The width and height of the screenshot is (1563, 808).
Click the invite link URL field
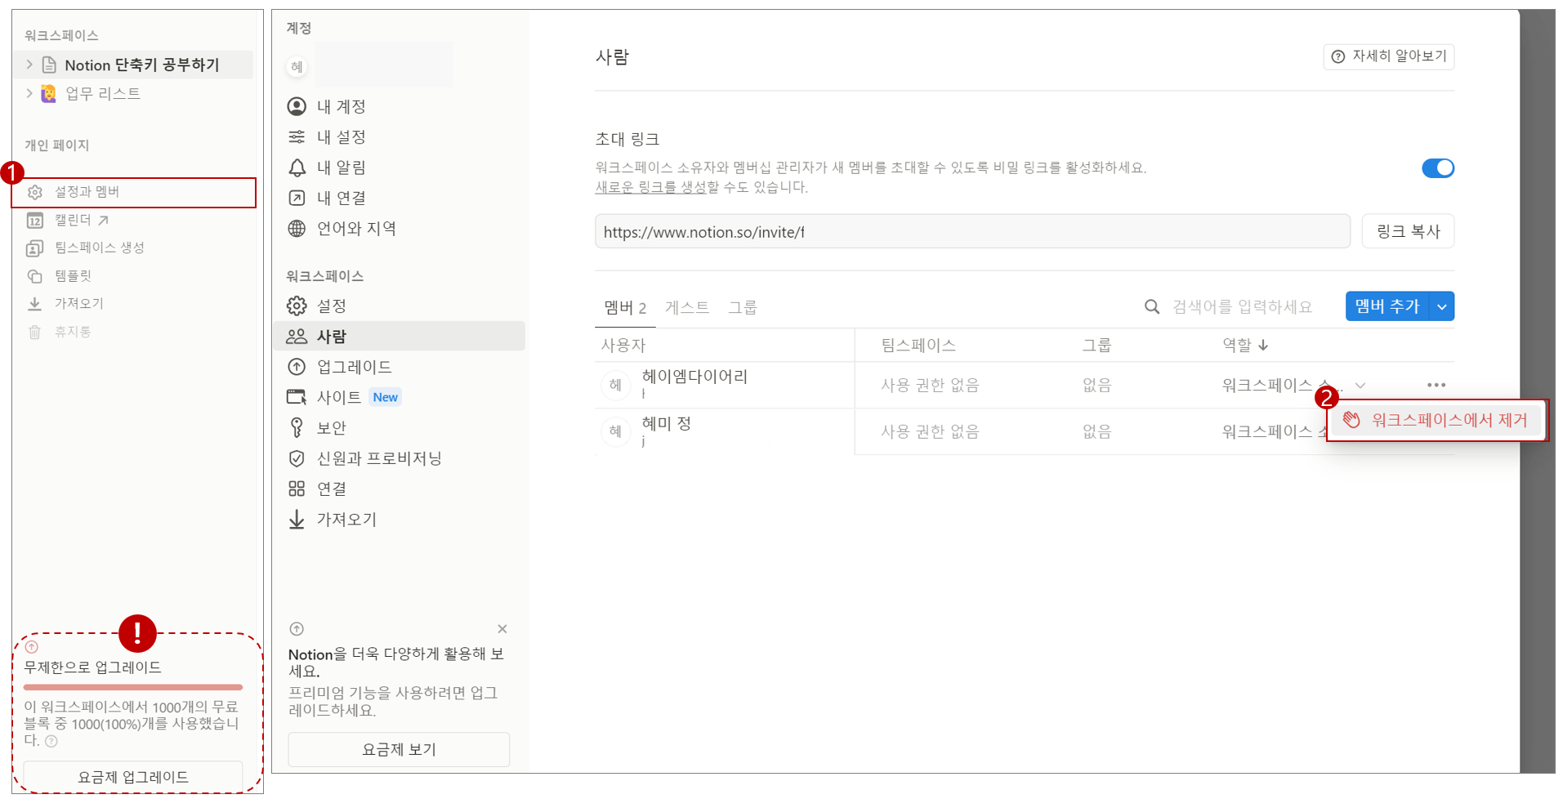tap(972, 231)
